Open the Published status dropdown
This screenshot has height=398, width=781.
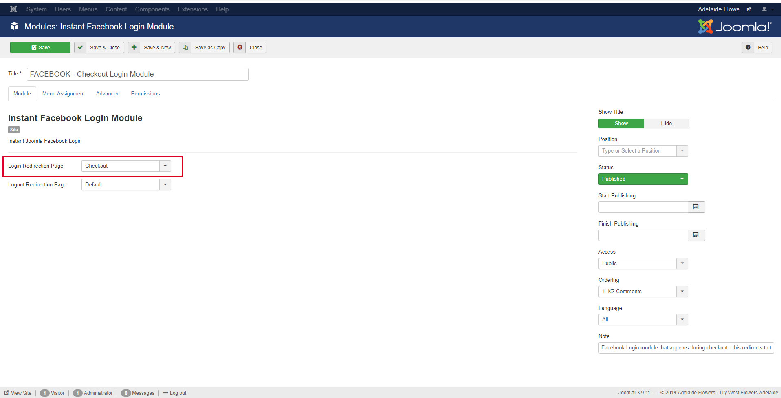pyautogui.click(x=643, y=179)
